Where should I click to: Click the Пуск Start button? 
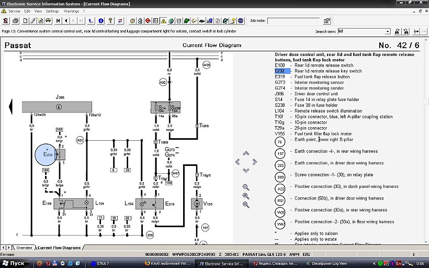tap(15, 263)
